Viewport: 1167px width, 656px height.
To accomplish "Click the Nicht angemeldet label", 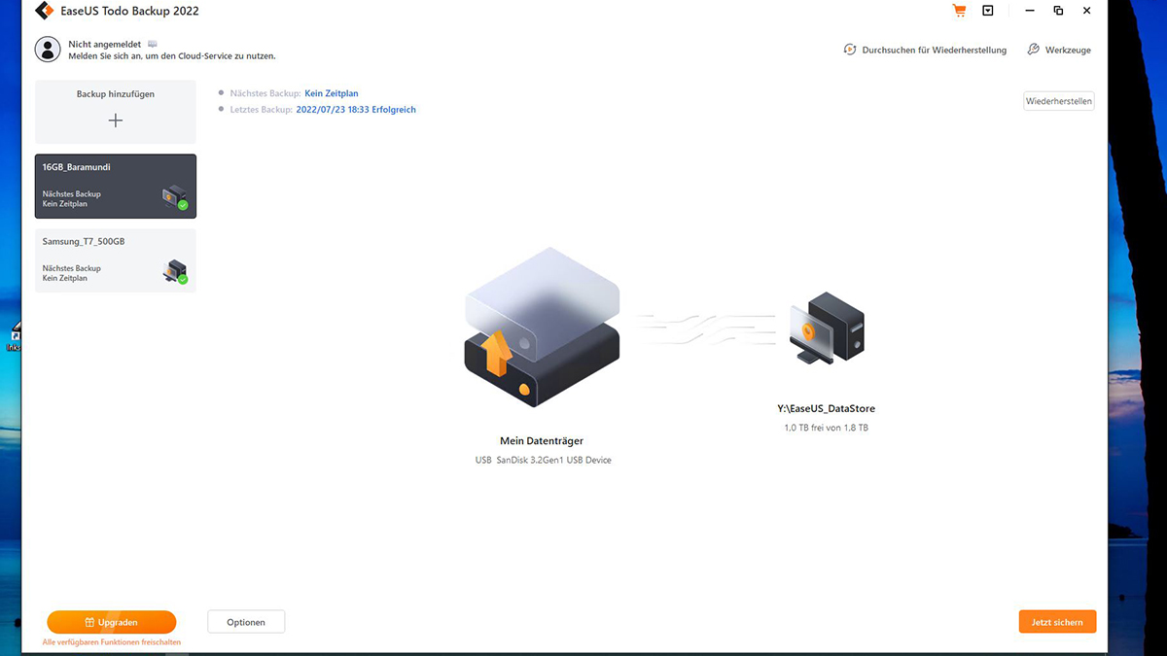I will (x=105, y=45).
